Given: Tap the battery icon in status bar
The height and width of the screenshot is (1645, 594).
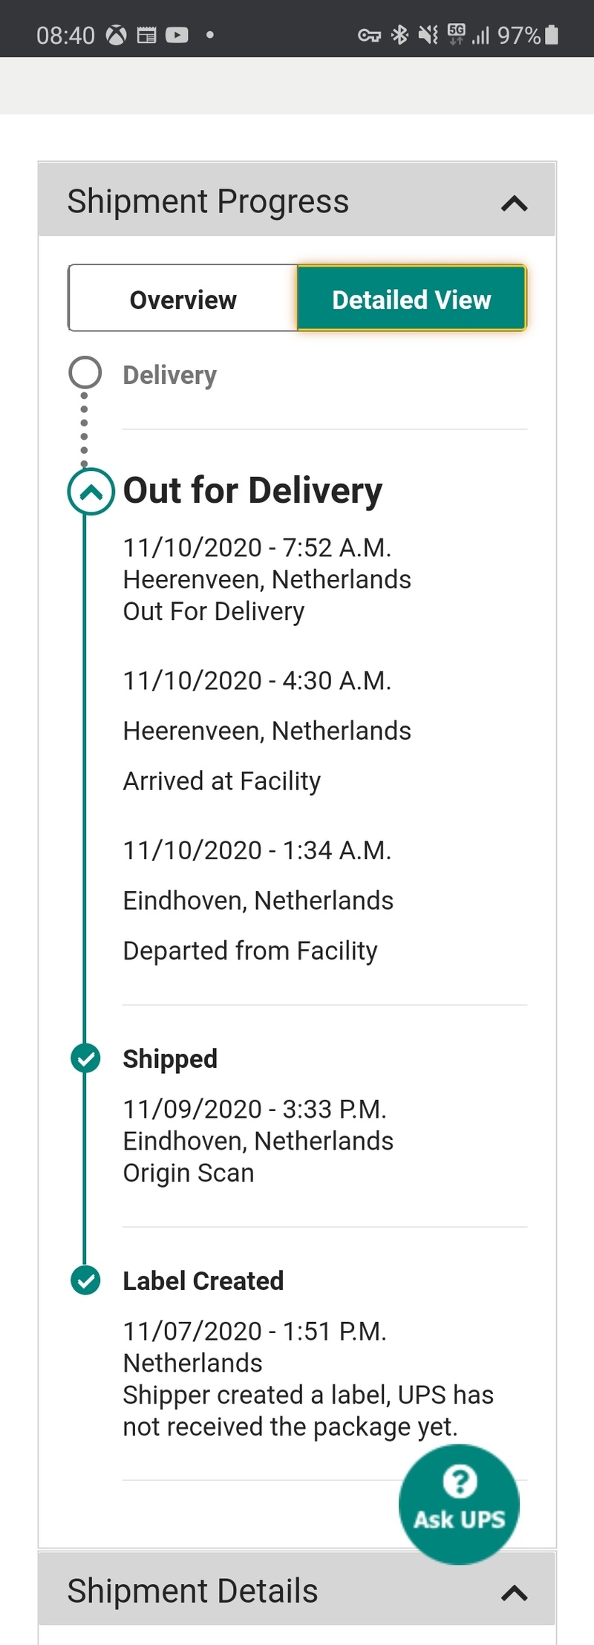Looking at the screenshot, I should coord(551,35).
